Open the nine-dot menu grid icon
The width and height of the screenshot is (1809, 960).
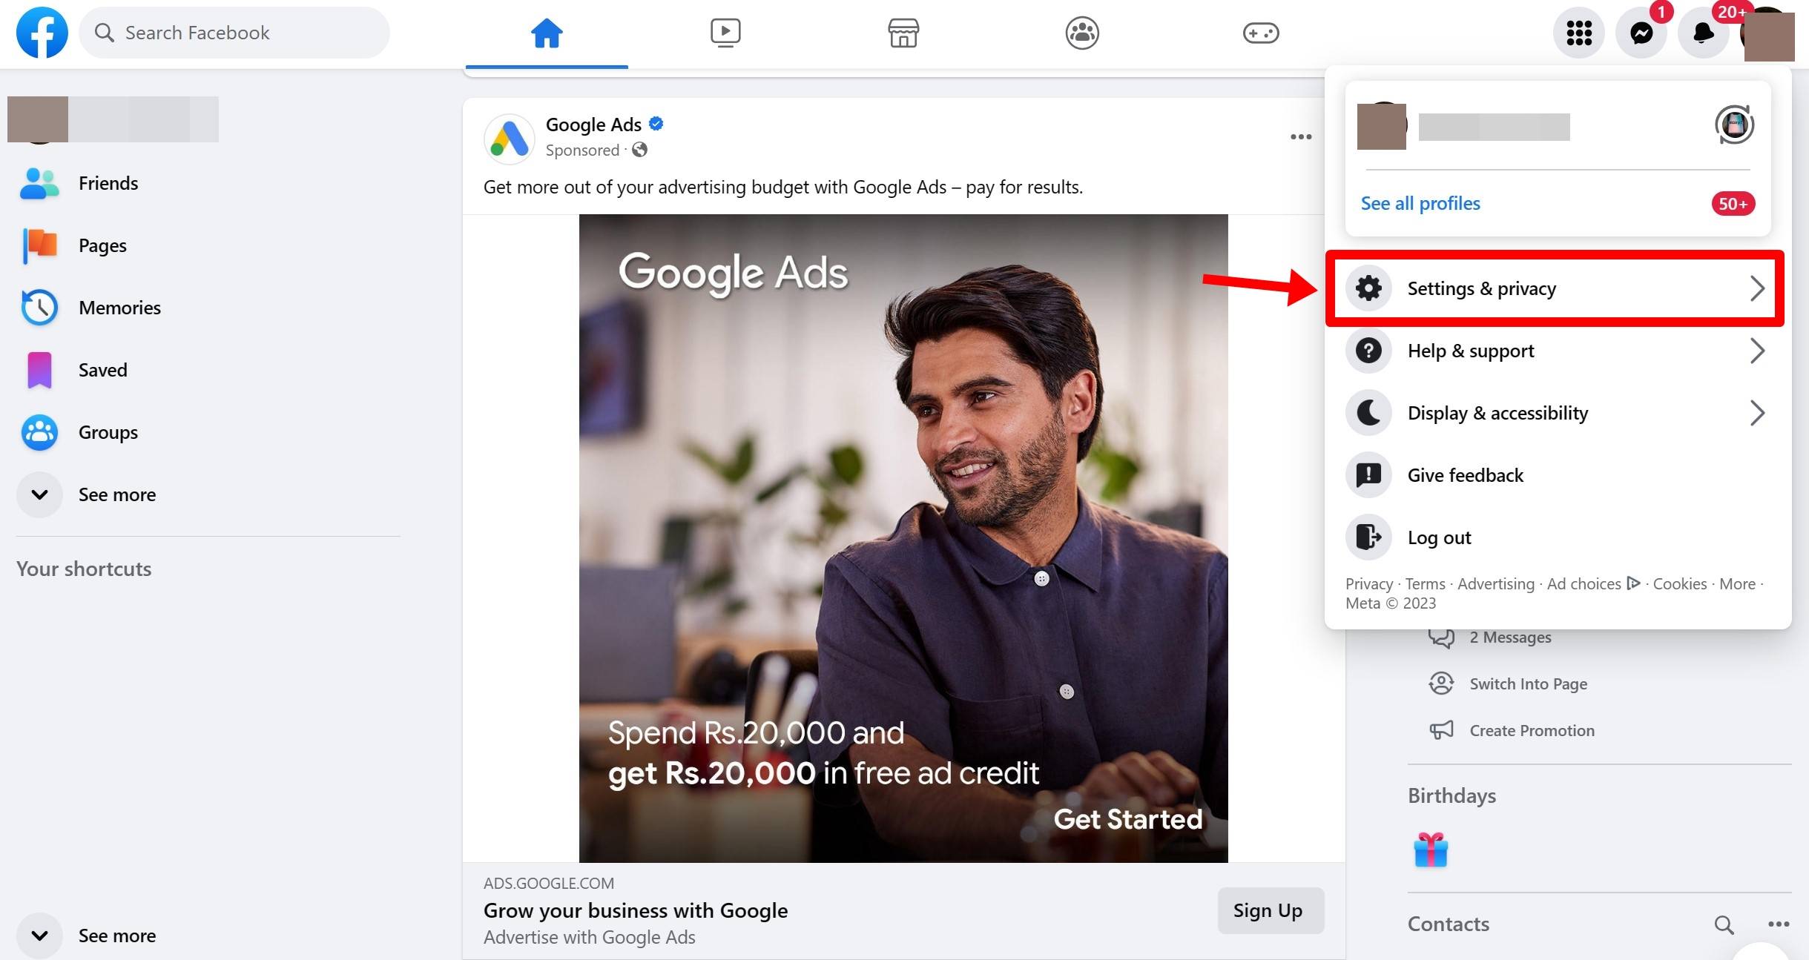[1578, 33]
